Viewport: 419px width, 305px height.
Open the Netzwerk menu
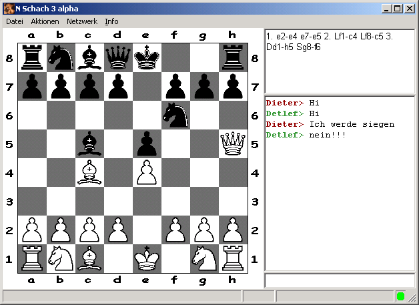(x=82, y=21)
